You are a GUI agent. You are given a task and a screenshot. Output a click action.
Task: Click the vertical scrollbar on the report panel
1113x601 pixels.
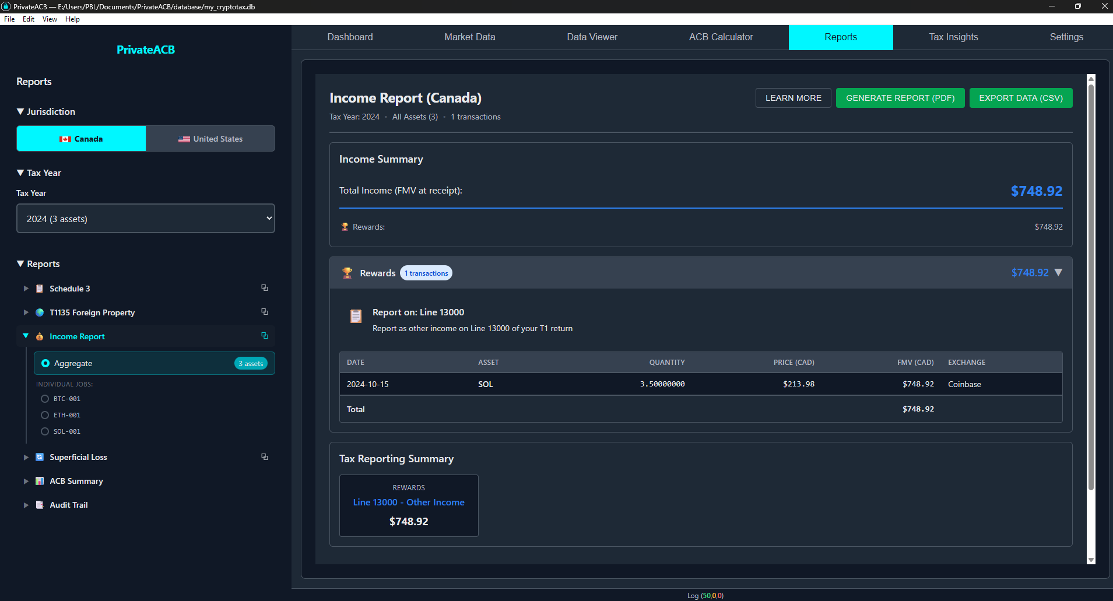[1090, 291]
